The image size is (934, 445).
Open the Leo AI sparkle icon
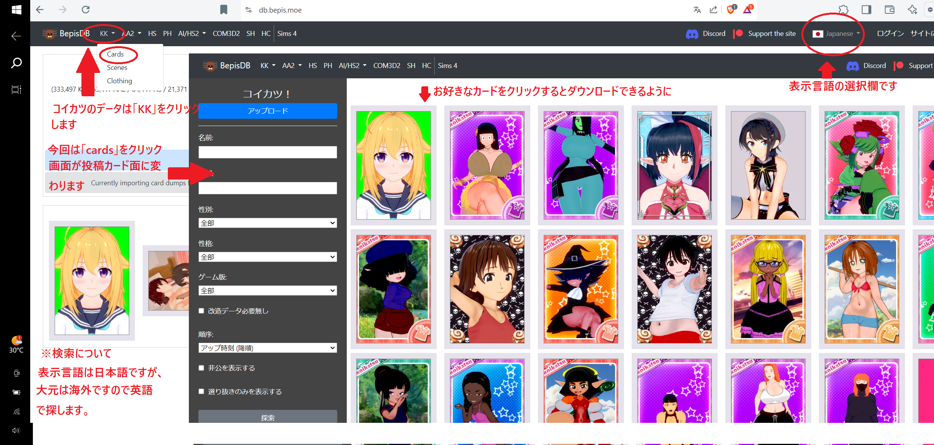coord(913,10)
